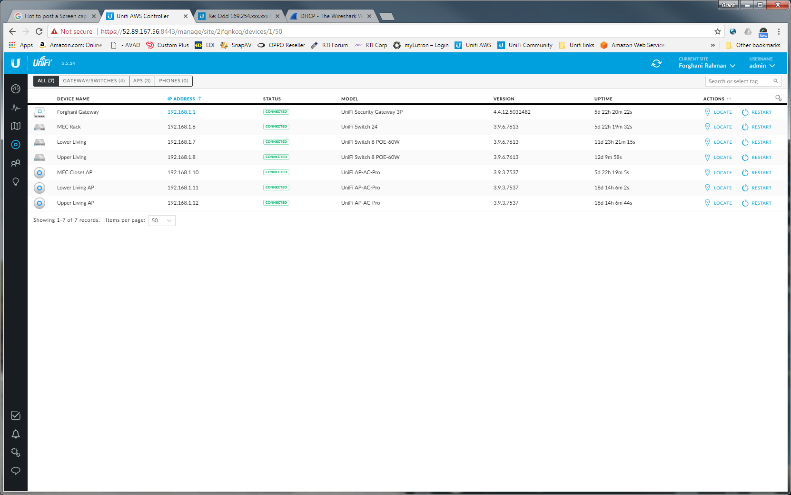Open UniFi Community bookmark
The width and height of the screenshot is (791, 495).
(x=525, y=45)
